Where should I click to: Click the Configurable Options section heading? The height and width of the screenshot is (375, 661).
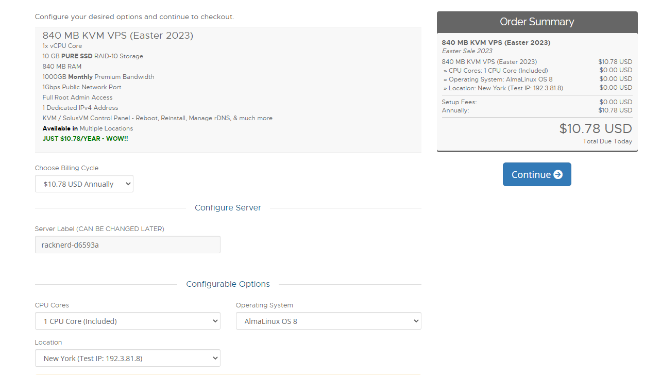pos(228,284)
